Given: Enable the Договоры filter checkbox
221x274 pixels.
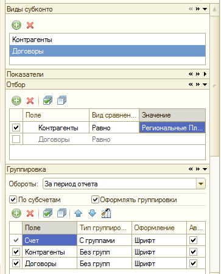Looking at the screenshot, I should (x=16, y=139).
